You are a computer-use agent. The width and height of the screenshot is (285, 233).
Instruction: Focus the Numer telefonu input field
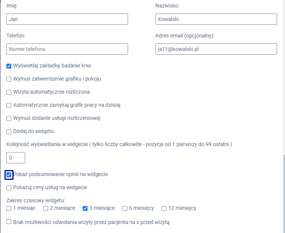[x=67, y=49]
